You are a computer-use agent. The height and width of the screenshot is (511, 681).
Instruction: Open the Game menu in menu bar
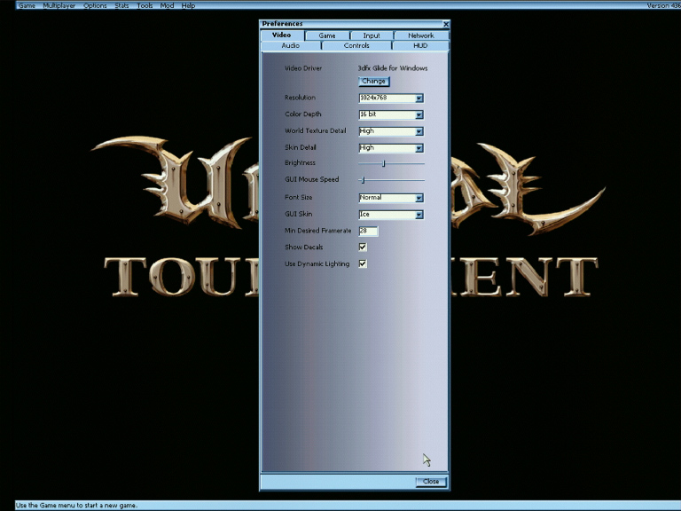coord(27,5)
